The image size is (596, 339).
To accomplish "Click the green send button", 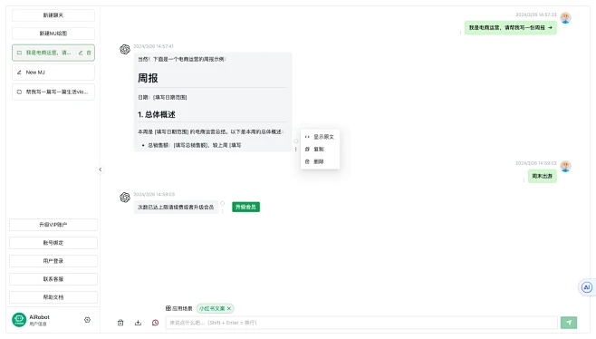I will pyautogui.click(x=569, y=323).
